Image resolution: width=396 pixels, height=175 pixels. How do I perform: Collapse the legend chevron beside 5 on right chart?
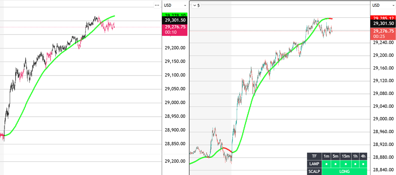click(x=194, y=5)
